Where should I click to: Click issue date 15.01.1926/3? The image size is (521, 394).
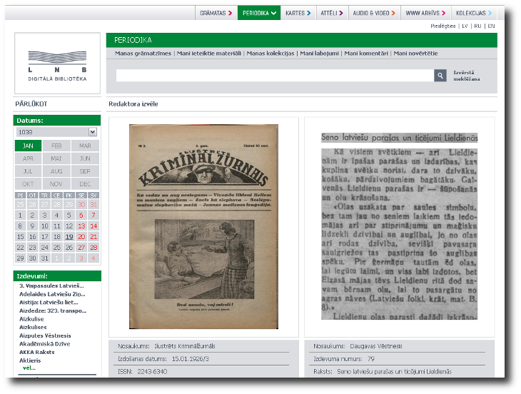(191, 359)
